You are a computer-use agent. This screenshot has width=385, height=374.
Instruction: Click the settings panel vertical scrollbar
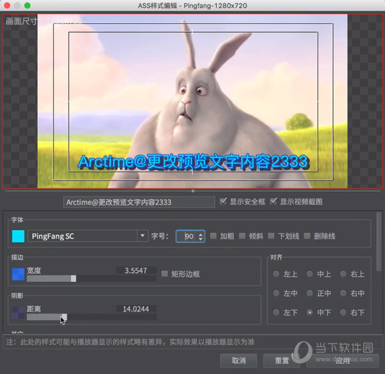(379, 241)
